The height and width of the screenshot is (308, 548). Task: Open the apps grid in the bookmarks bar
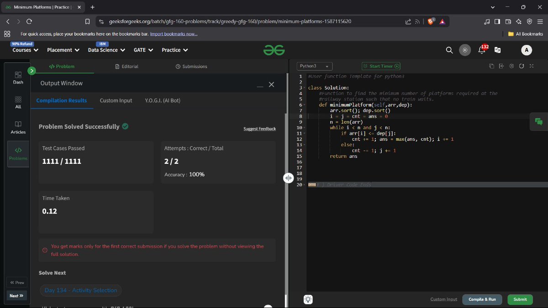pos(7,34)
